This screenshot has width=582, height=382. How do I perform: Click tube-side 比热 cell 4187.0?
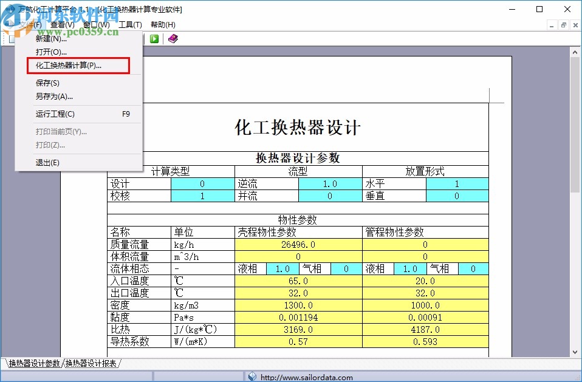pos(425,330)
